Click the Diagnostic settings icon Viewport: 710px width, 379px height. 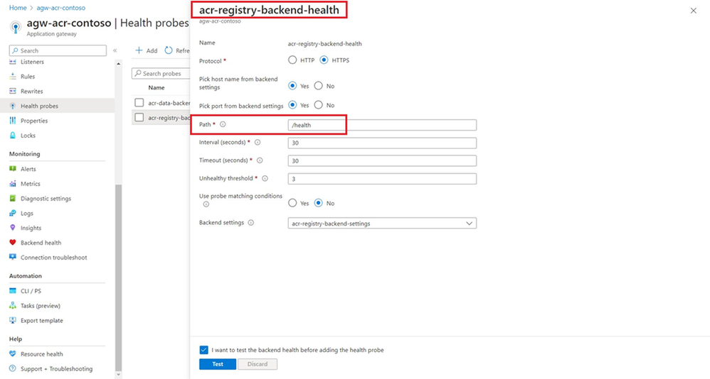pos(13,198)
